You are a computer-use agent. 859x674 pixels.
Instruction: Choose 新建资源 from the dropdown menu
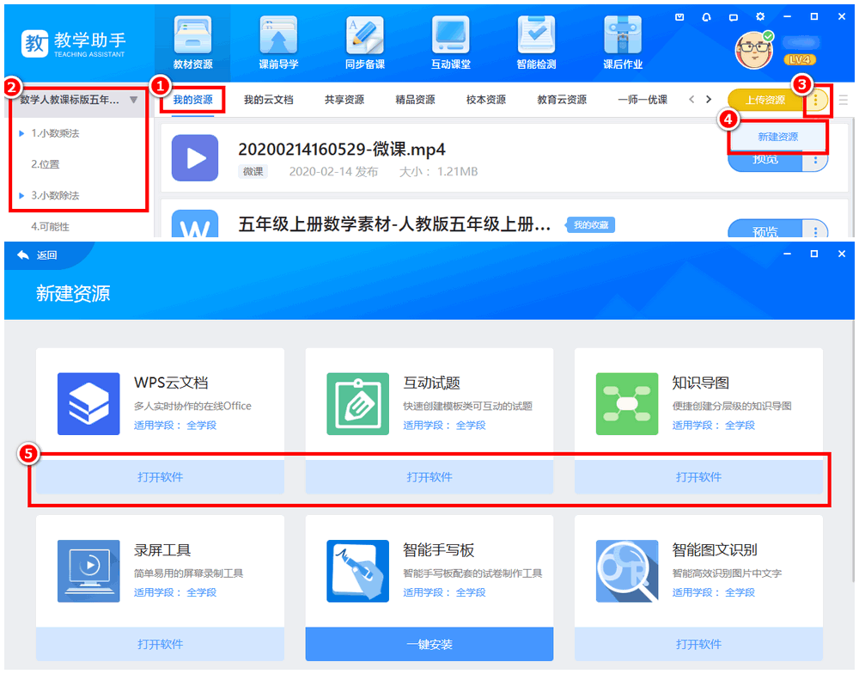(x=777, y=137)
